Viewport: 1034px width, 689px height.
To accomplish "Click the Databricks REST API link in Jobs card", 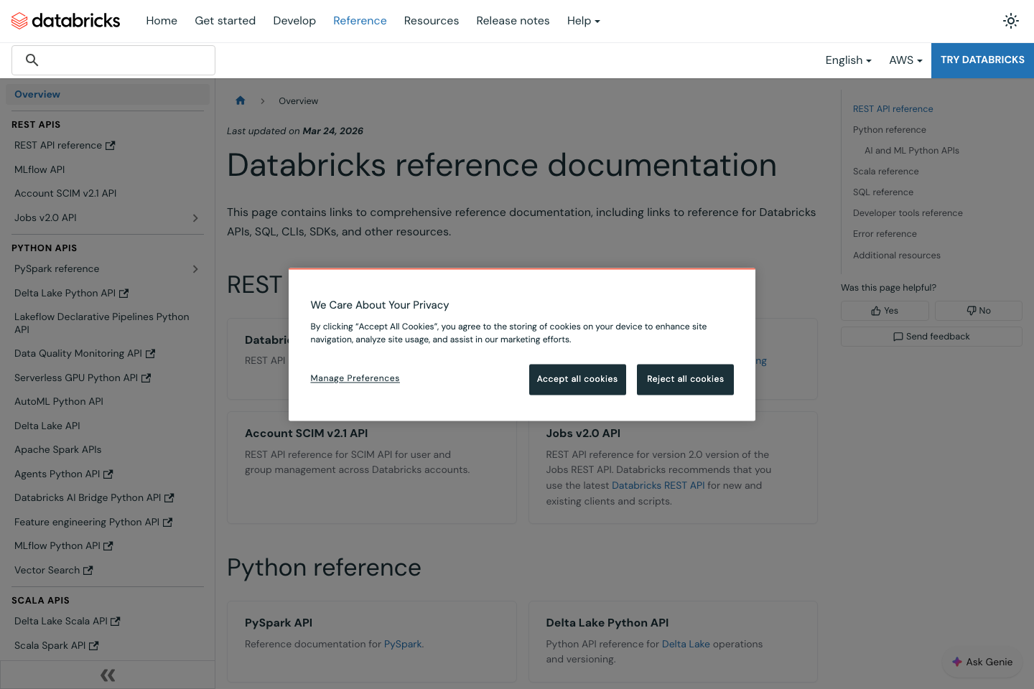I will coord(657,485).
